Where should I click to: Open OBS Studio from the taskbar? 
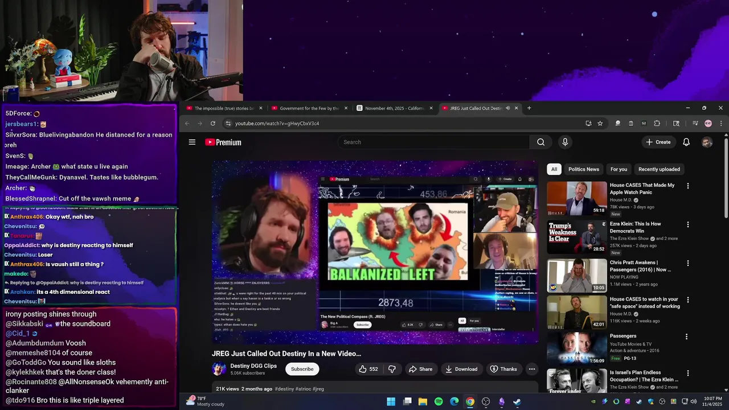tap(486, 401)
